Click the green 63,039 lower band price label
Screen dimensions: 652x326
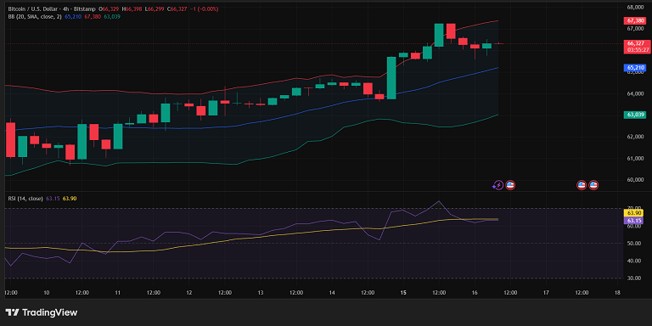point(636,115)
